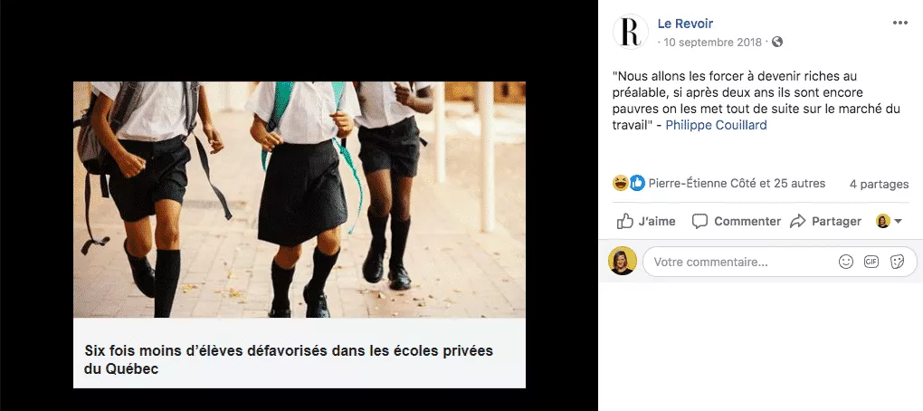Click the laughing reaction emoji
The image size is (923, 411).
tap(621, 183)
